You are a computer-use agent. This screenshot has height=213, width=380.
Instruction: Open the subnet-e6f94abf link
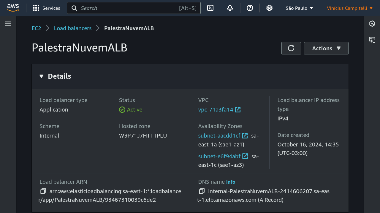(x=219, y=156)
